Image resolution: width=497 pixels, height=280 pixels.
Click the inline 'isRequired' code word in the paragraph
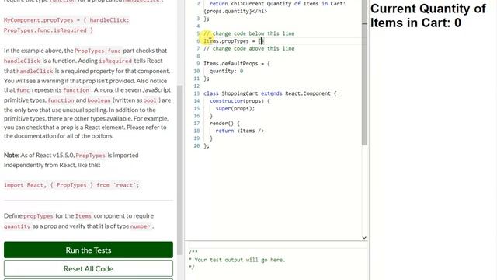pyautogui.click(x=115, y=61)
